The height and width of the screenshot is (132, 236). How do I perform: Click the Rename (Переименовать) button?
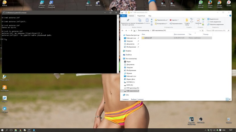(x=176, y=23)
